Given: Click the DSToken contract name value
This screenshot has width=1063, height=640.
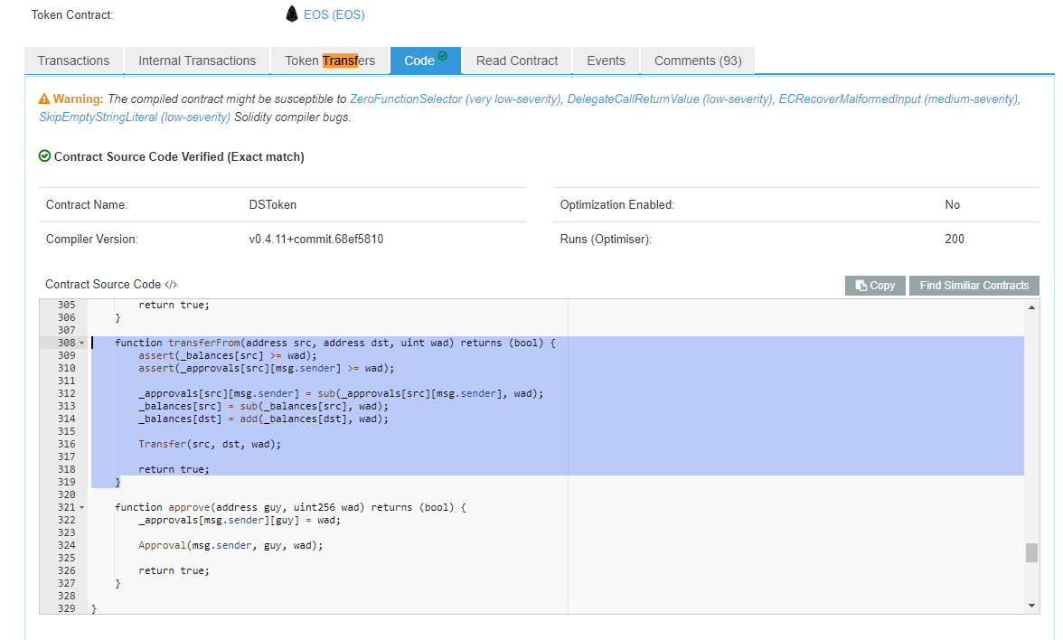Looking at the screenshot, I should coord(273,204).
